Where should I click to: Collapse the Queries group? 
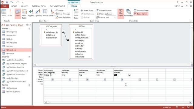pos(29,57)
